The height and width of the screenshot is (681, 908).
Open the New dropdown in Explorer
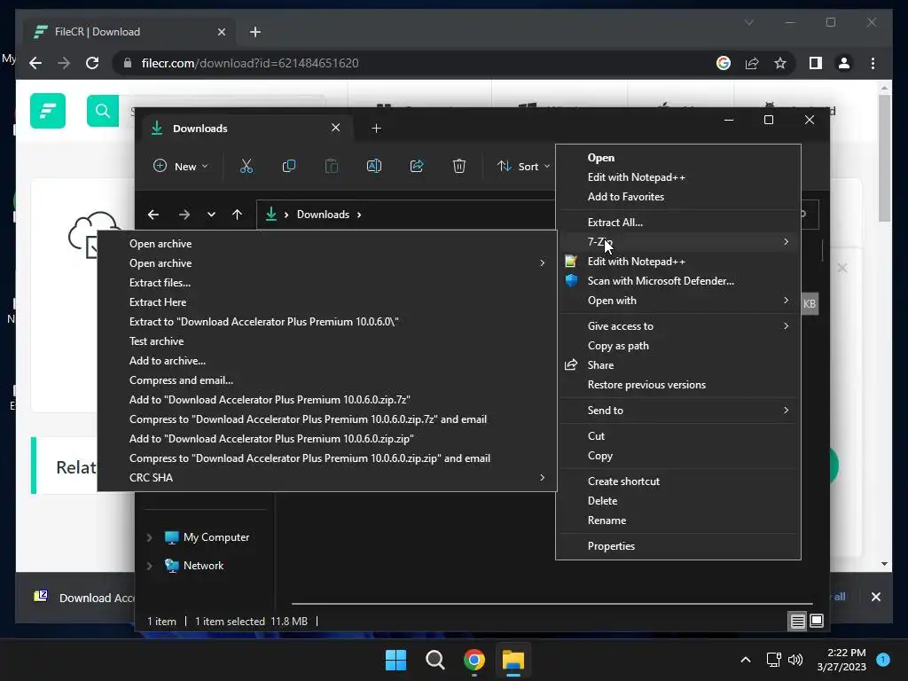[x=181, y=166]
